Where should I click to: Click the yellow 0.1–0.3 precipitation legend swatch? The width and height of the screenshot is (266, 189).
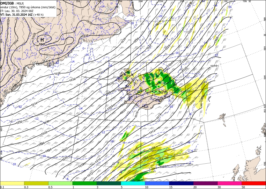click(12, 183)
